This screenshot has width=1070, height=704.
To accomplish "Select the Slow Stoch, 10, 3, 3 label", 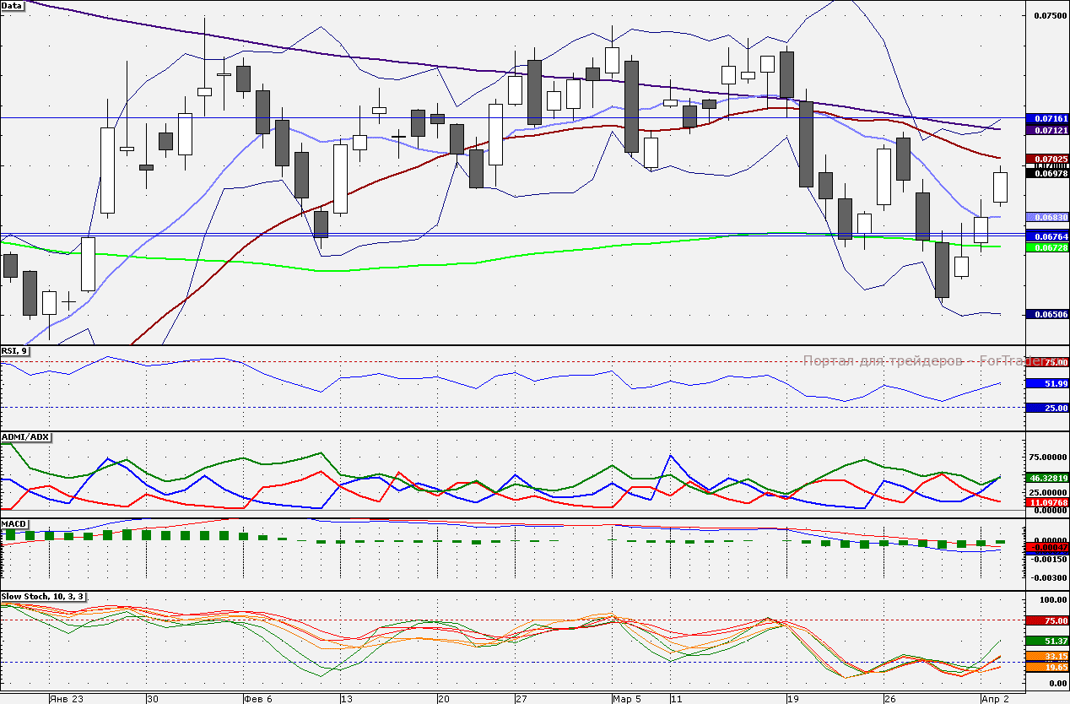I will pos(42,597).
